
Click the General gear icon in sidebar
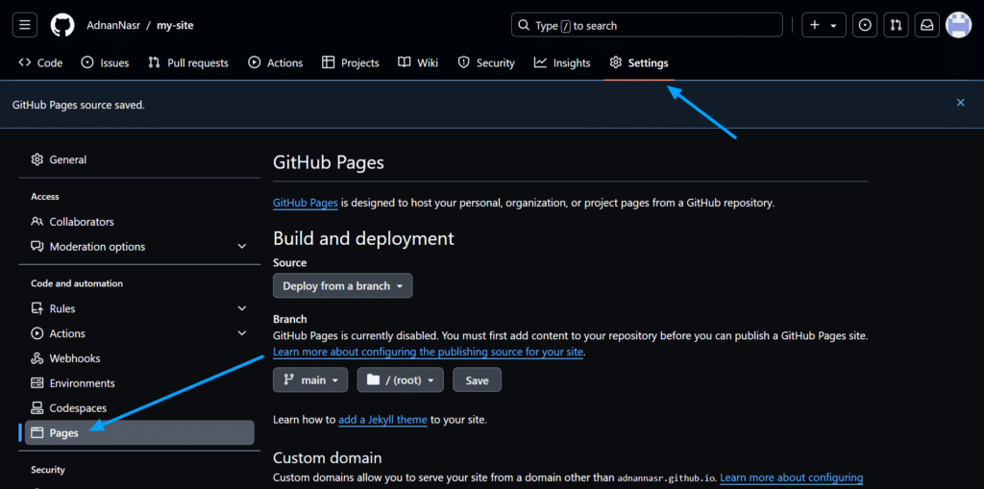(37, 159)
